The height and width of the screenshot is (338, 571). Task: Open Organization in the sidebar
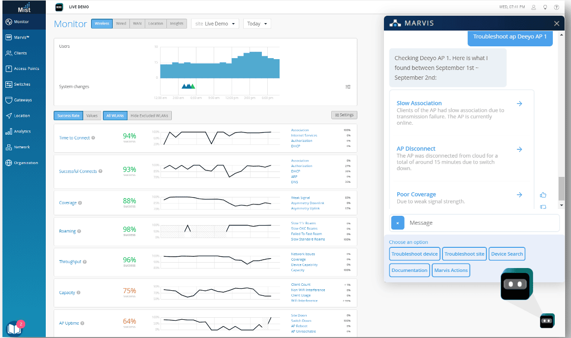pyautogui.click(x=24, y=163)
